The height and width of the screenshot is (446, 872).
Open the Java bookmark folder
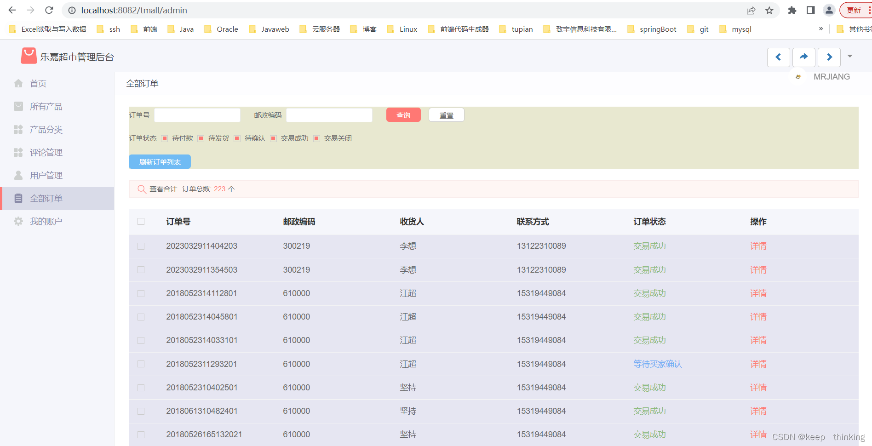pos(180,29)
